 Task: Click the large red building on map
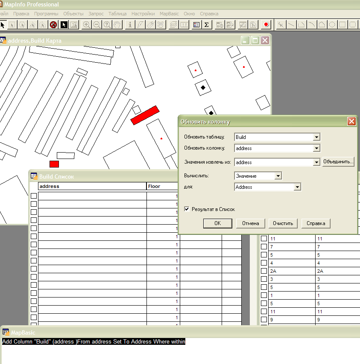pos(145,116)
